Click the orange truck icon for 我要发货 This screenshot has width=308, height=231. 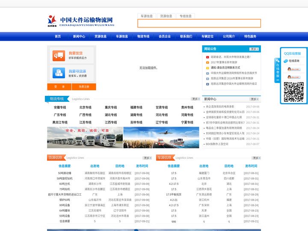(x=59, y=56)
